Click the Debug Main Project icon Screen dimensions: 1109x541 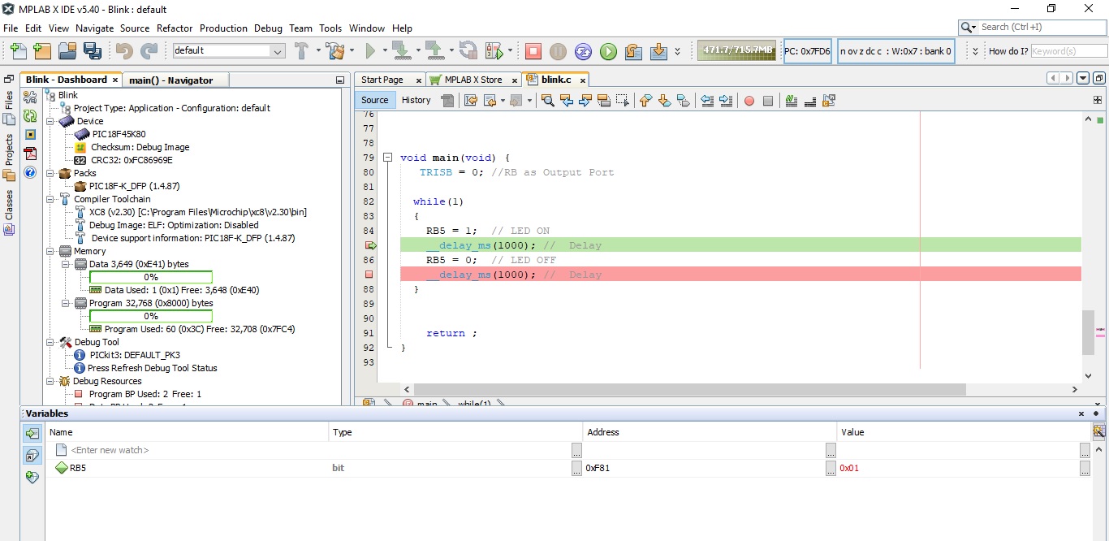point(494,51)
